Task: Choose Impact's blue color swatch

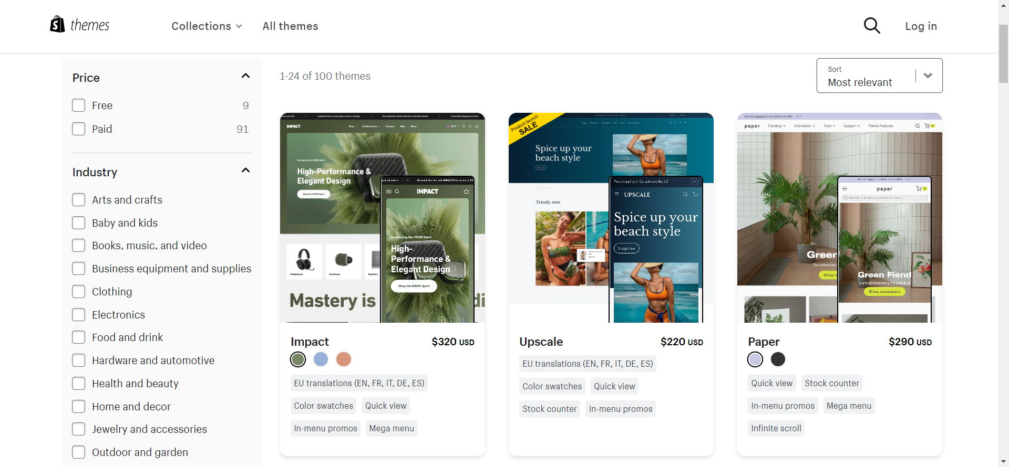Action: (321, 359)
